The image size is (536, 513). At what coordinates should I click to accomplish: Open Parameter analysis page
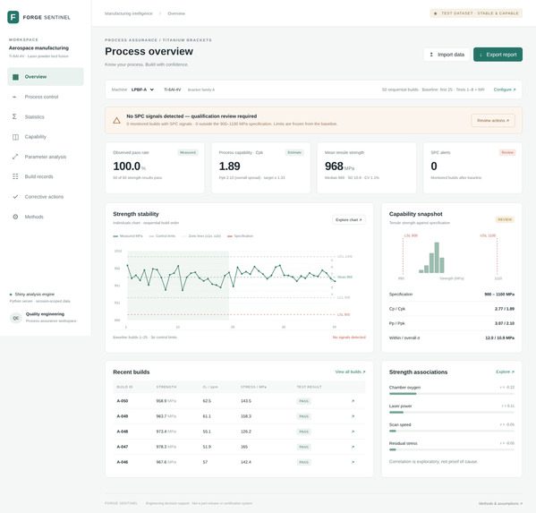tap(46, 157)
